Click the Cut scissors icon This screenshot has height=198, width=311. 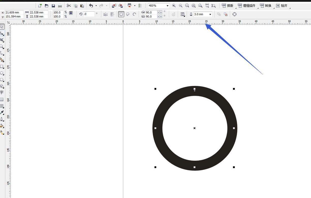pyautogui.click(x=69, y=6)
